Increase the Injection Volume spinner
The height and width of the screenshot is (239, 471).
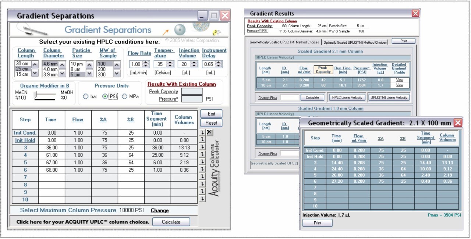click(x=195, y=62)
